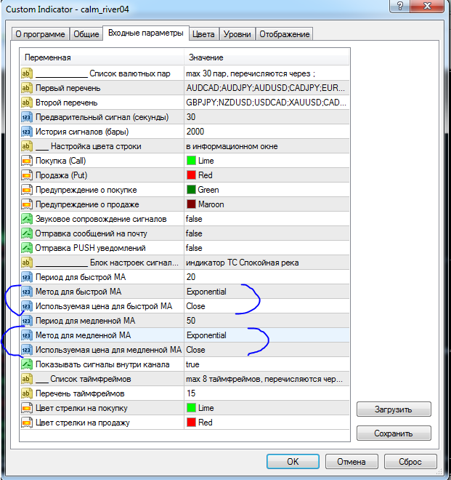Pick the Red swatch for Цвет стрелки на продажу
The height and width of the screenshot is (480, 451).
coord(191,423)
